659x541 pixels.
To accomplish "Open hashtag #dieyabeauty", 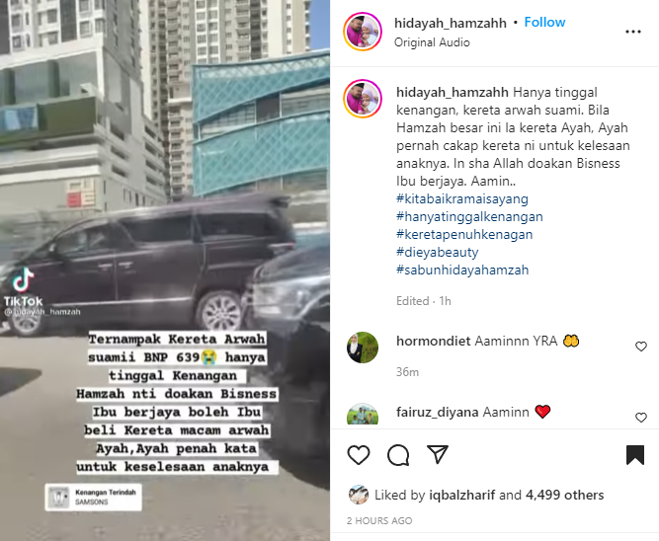I will [x=437, y=252].
